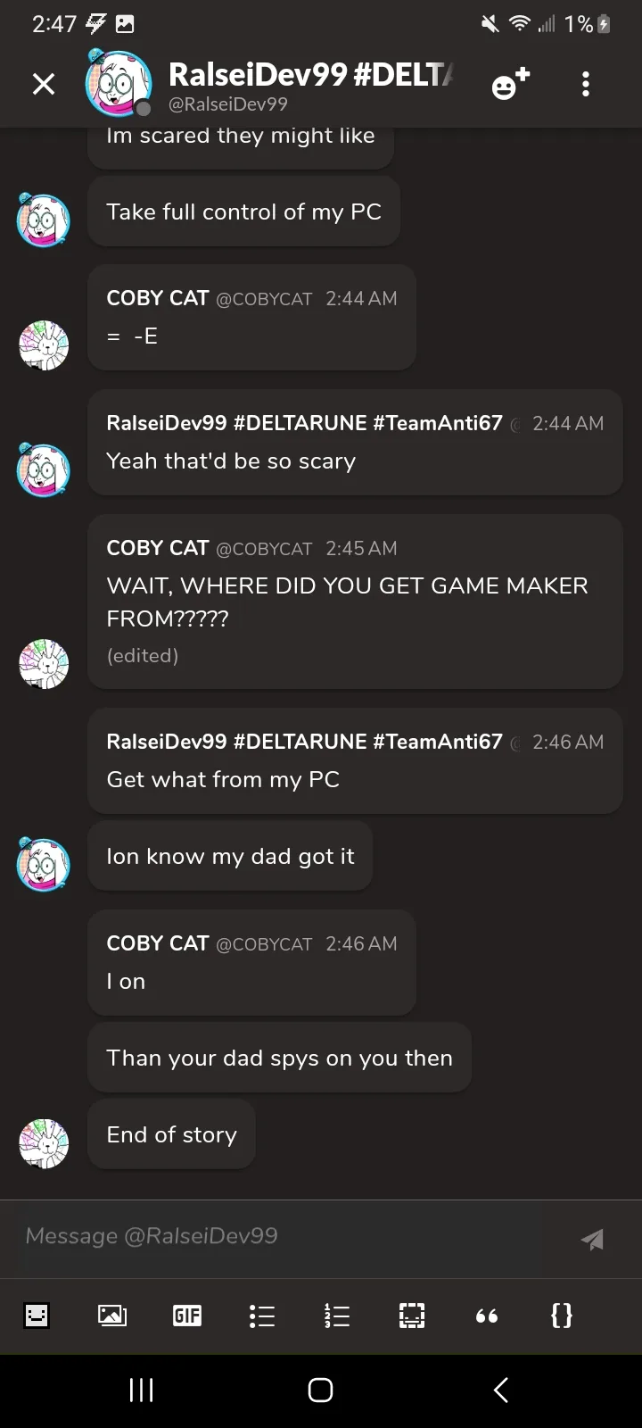Attach an image using the picture icon
Image resolution: width=642 pixels, height=1428 pixels.
111,1315
